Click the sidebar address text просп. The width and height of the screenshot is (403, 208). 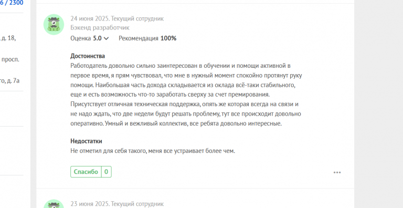coord(10,59)
